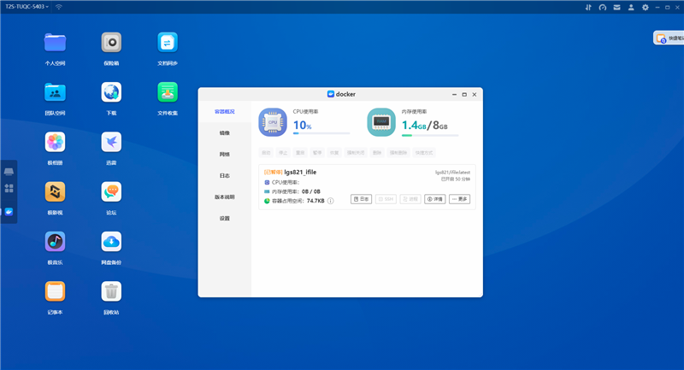Viewport: 684px width, 370px height.
Task: Click the 启动 start toolbar button
Action: (x=266, y=153)
